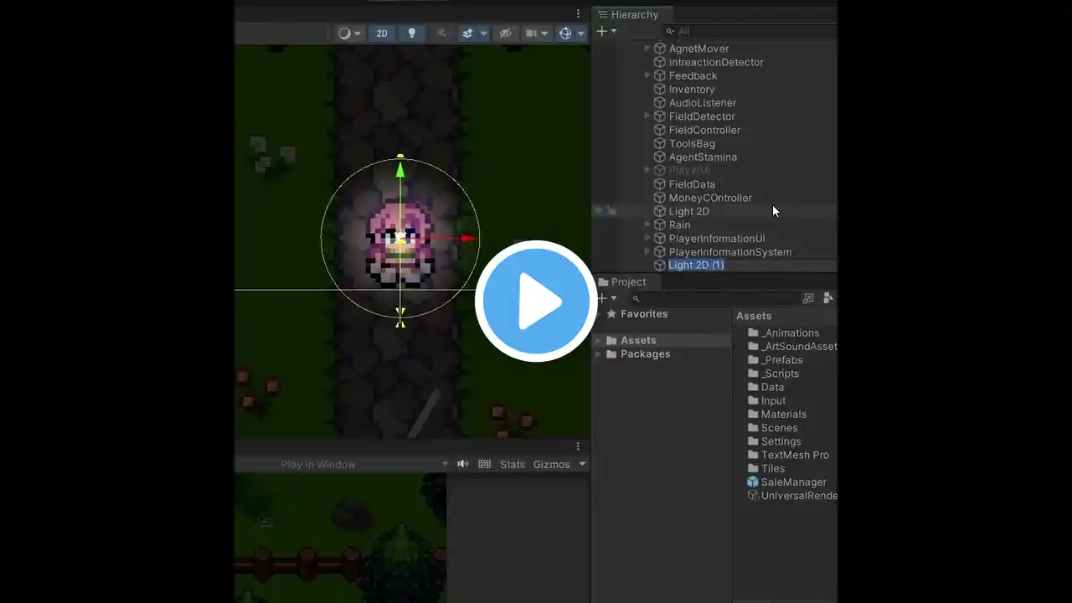This screenshot has height=603, width=1072.
Task: Toggle gizmos sphere icon in Scene toolbar
Action: pyautogui.click(x=565, y=33)
